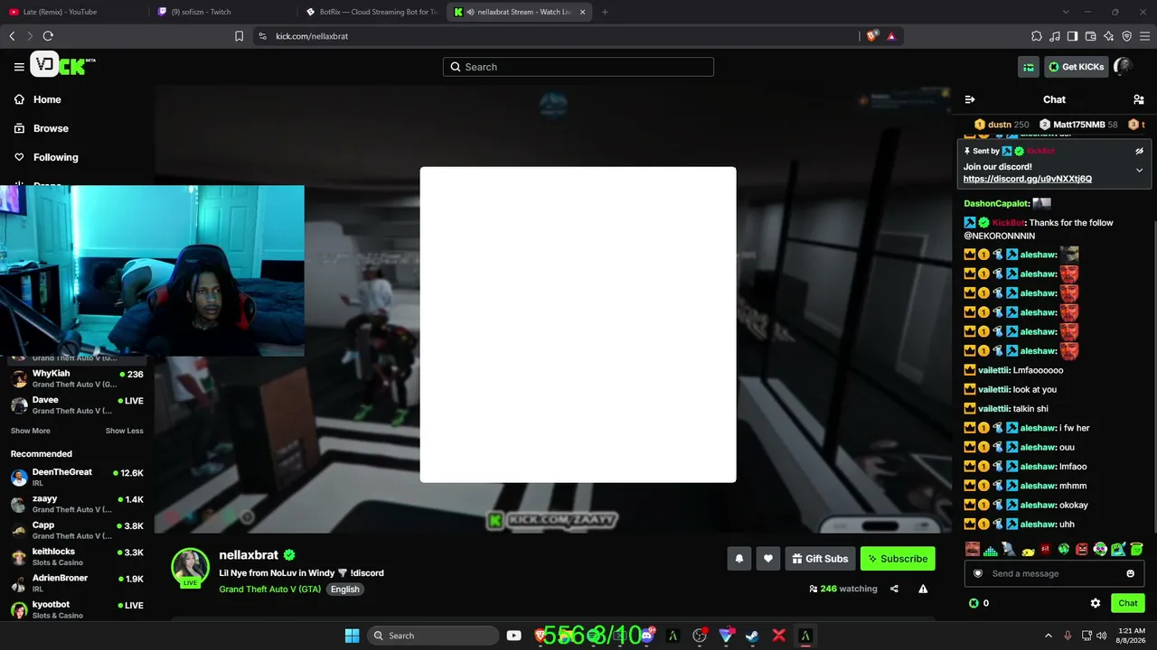
Task: Click nellaxbrat's profile avatar
Action: [x=191, y=567]
